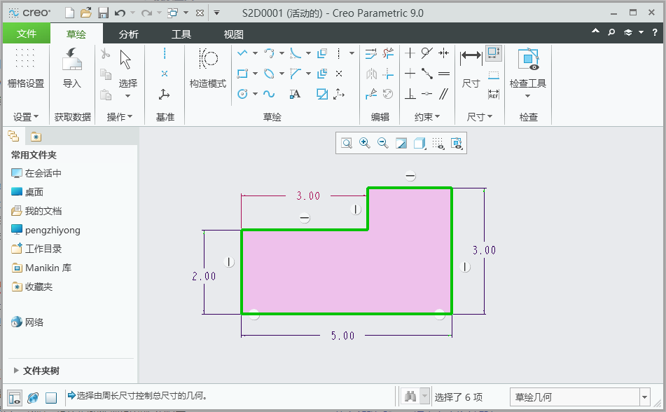Open the circle tool dropdown arrow
The height and width of the screenshot is (412, 666).
coord(255,94)
